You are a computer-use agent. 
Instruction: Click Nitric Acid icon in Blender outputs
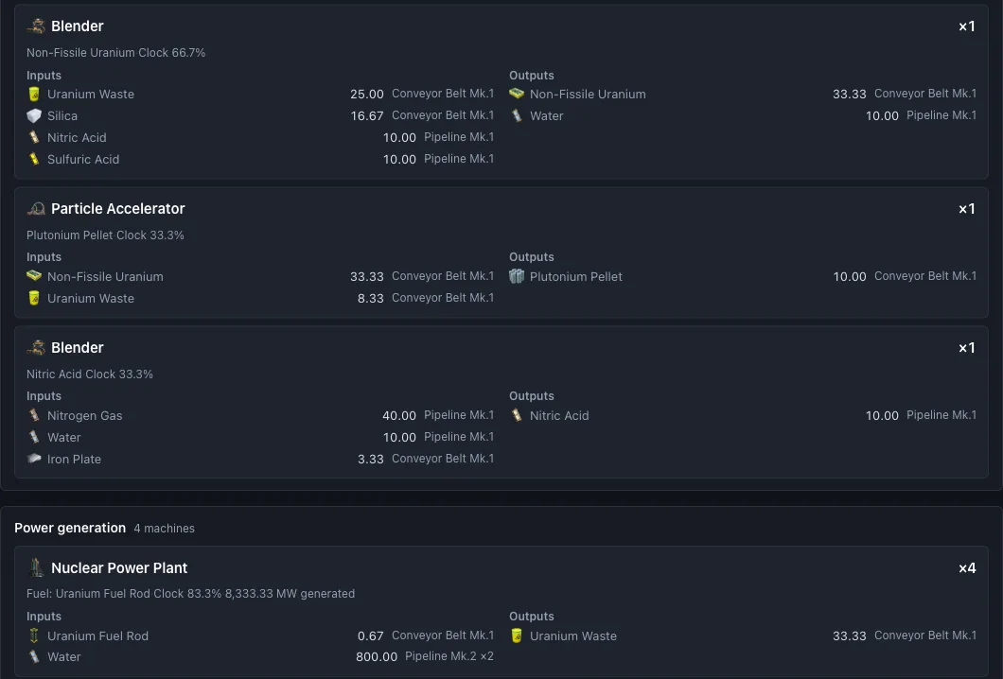[517, 415]
